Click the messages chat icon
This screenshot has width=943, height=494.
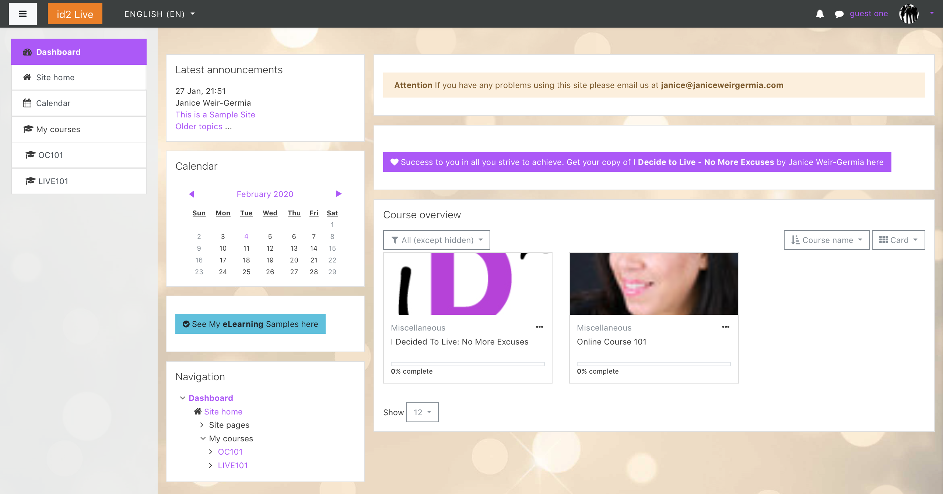840,14
